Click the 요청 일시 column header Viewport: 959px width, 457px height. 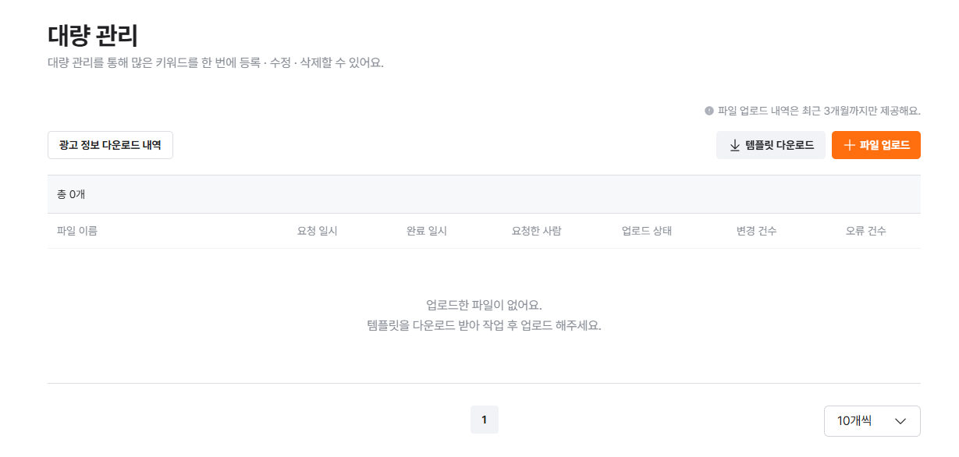pos(318,231)
